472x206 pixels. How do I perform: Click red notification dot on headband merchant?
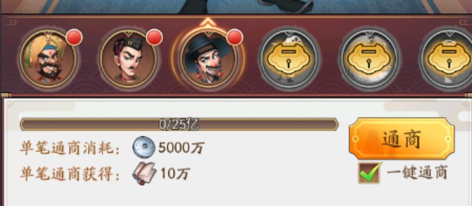tap(154, 38)
